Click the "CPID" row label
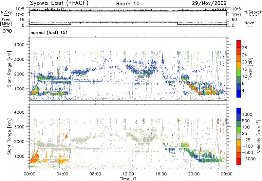262x181 pixels. 7,31
